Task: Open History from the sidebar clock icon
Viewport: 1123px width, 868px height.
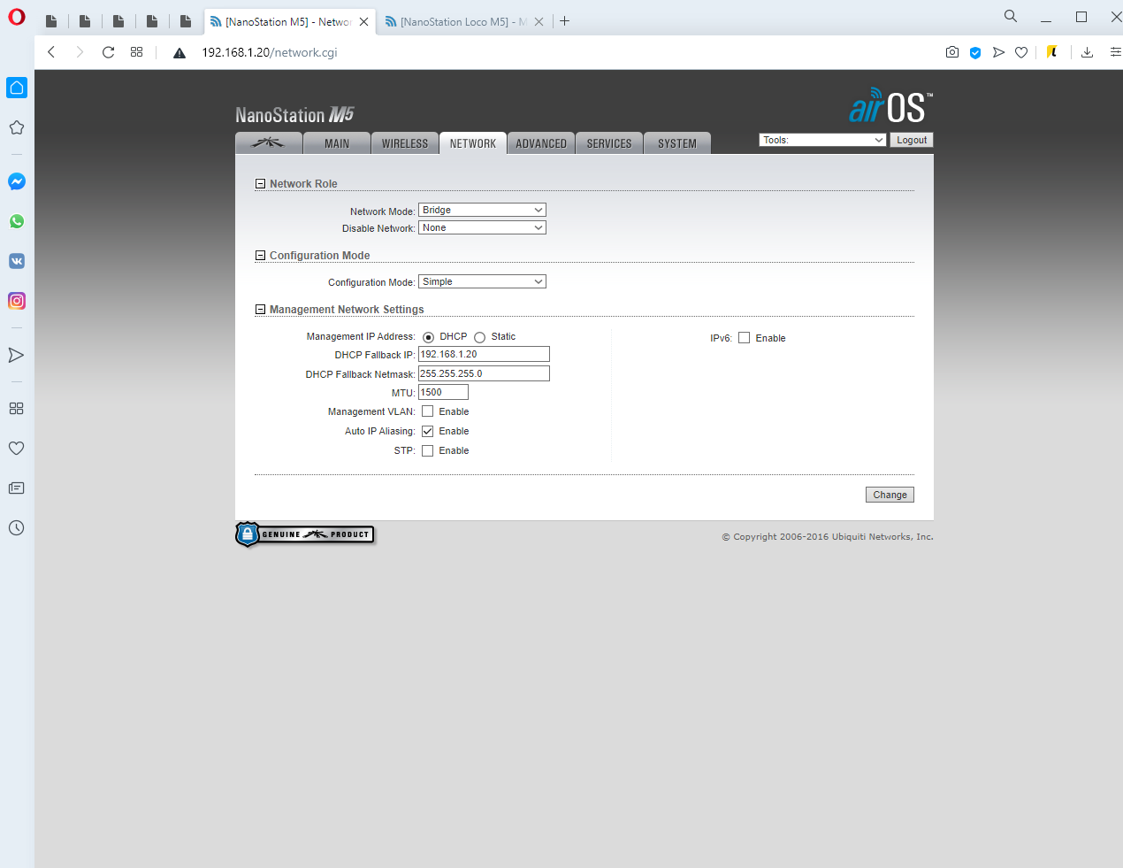Action: click(16, 528)
